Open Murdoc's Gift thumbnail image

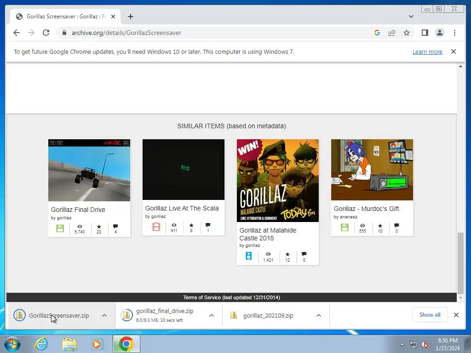pos(372,170)
